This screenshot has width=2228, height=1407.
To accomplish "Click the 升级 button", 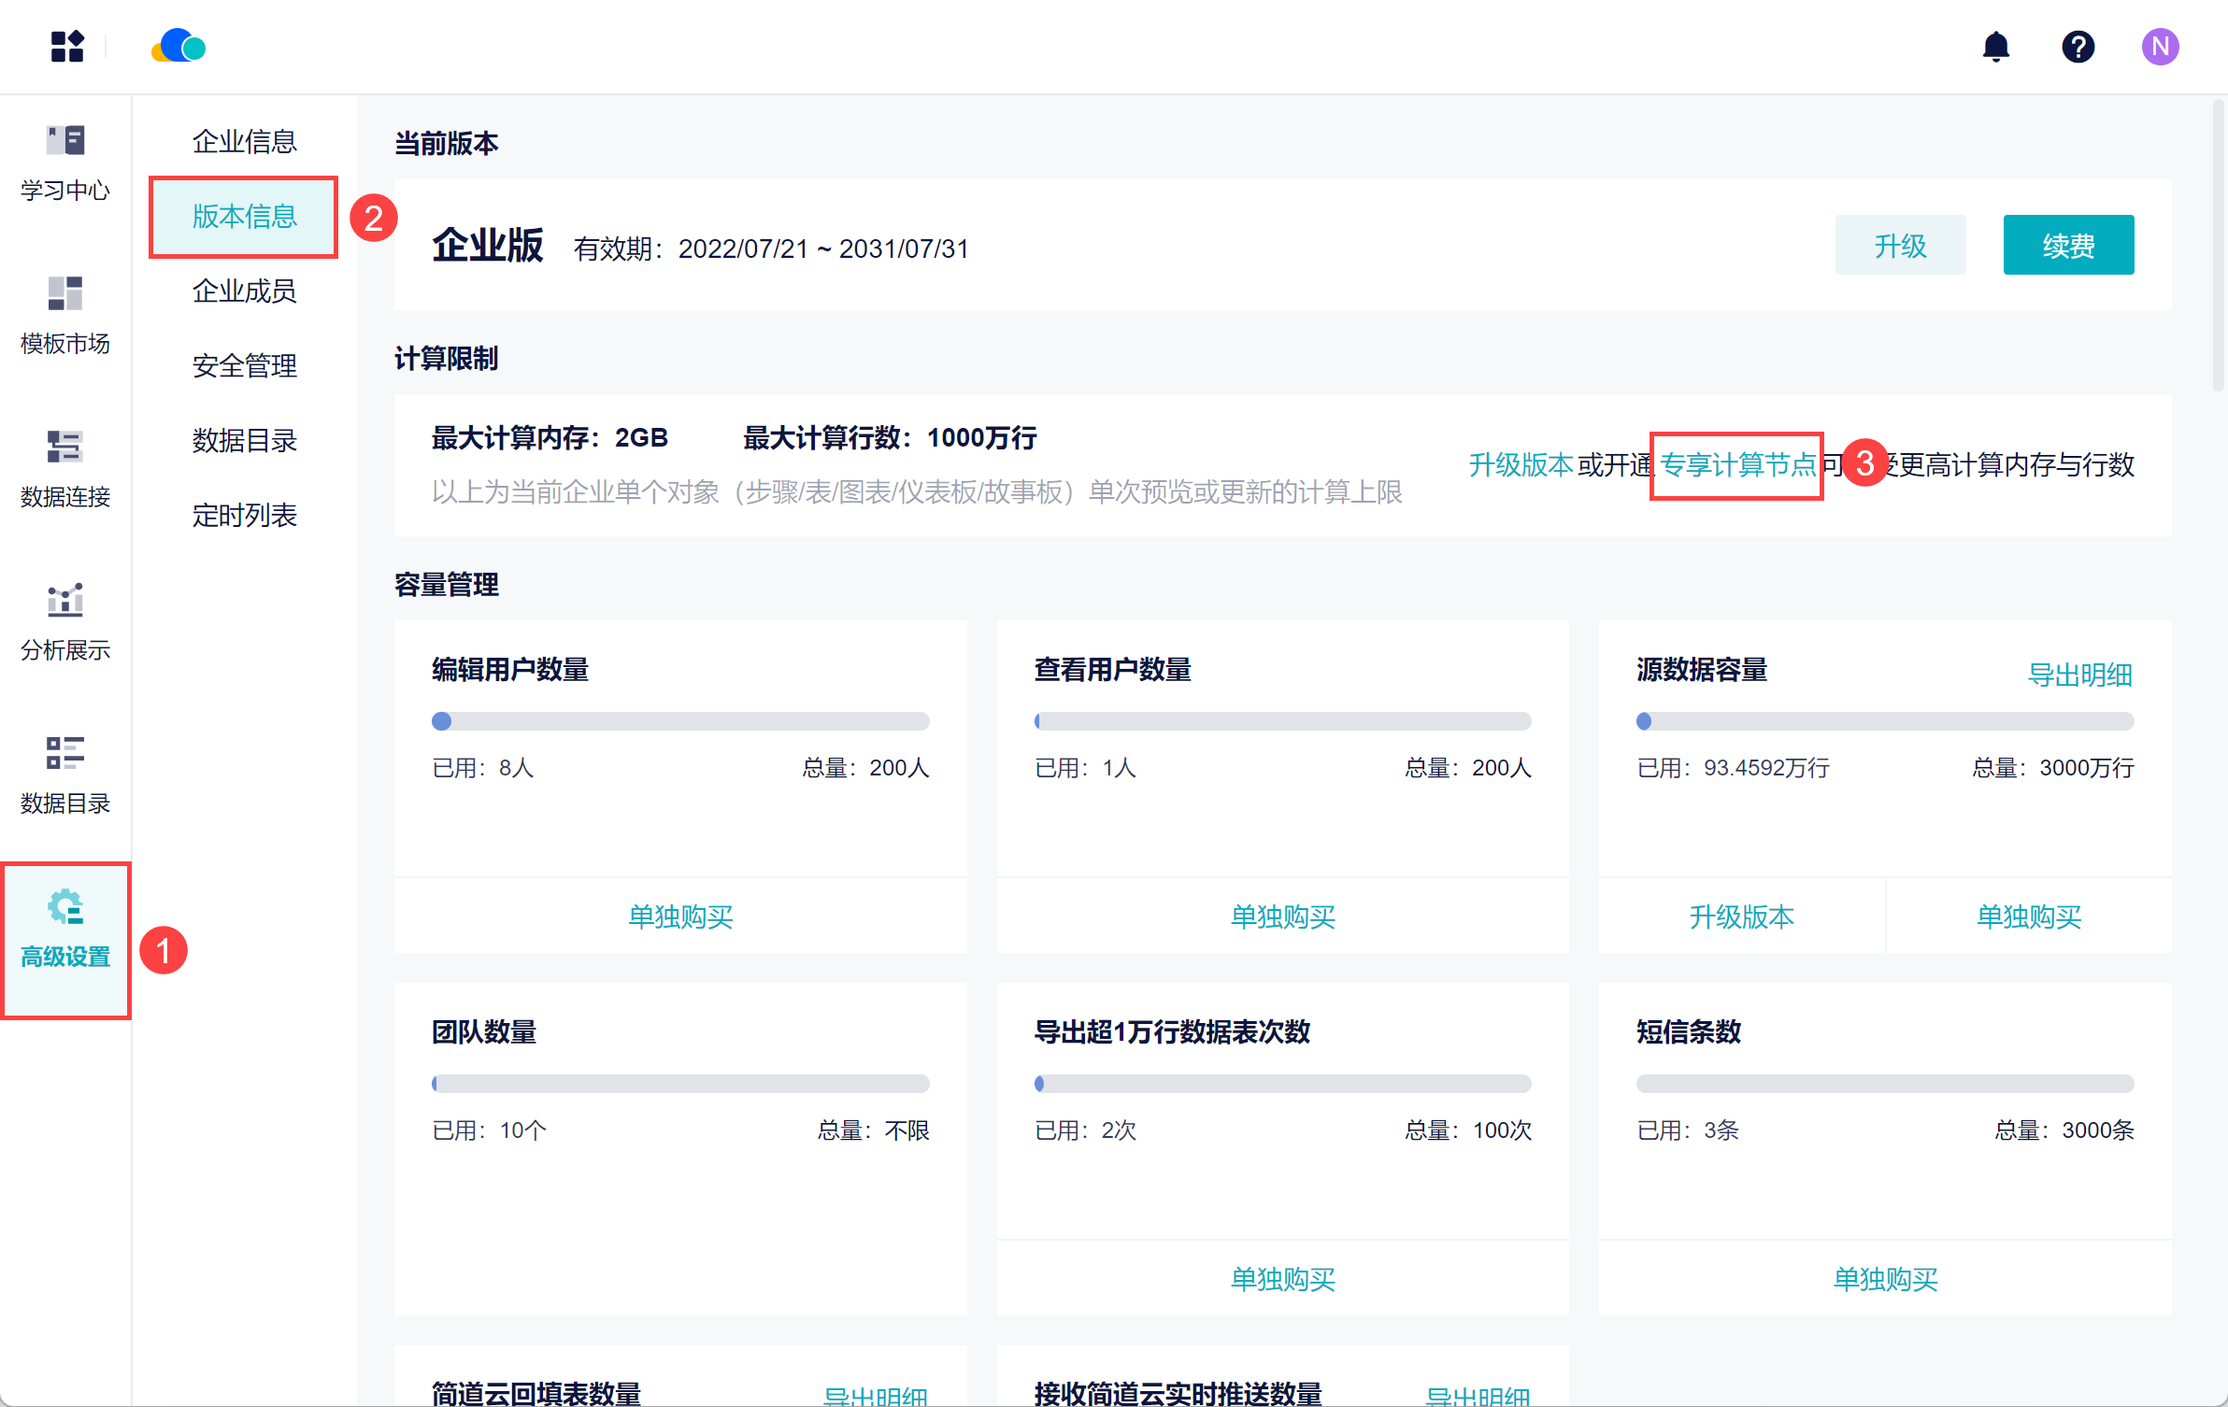I will [1899, 246].
